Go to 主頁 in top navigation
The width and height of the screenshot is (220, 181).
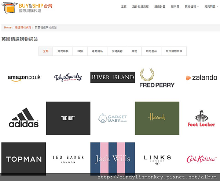pyautogui.click(x=124, y=7)
